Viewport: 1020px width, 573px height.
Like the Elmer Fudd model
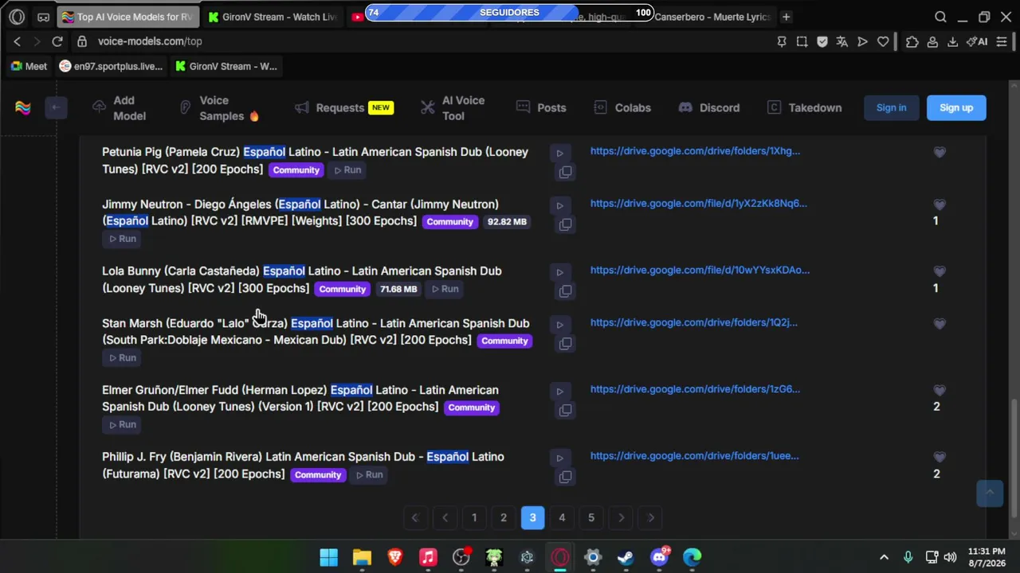(x=940, y=391)
